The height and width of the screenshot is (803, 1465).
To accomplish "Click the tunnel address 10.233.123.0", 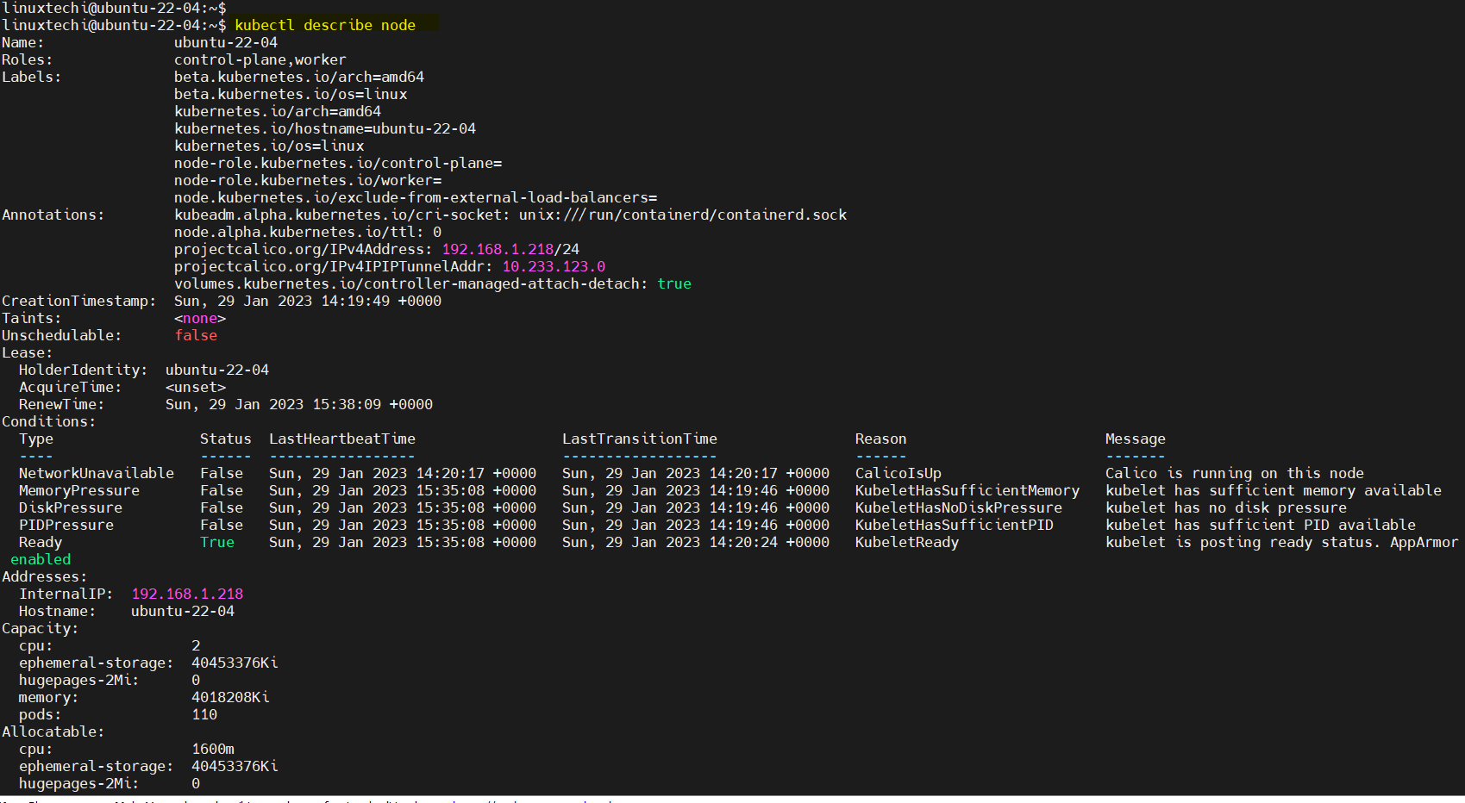I will 554,266.
